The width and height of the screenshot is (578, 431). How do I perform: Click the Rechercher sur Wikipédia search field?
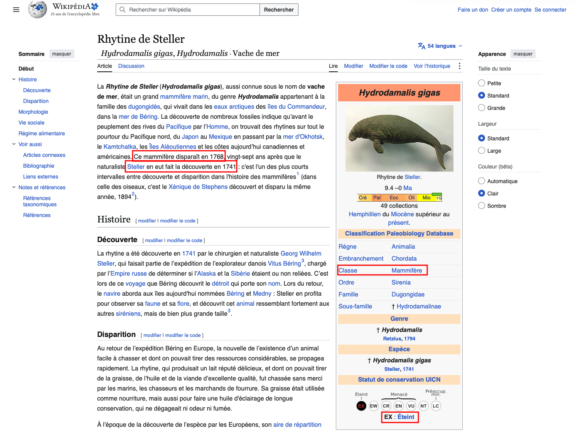coord(188,10)
